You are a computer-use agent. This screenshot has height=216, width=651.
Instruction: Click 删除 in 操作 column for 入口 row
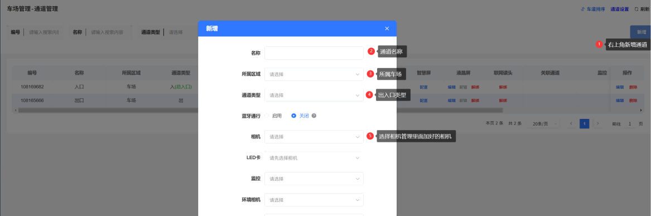point(633,87)
